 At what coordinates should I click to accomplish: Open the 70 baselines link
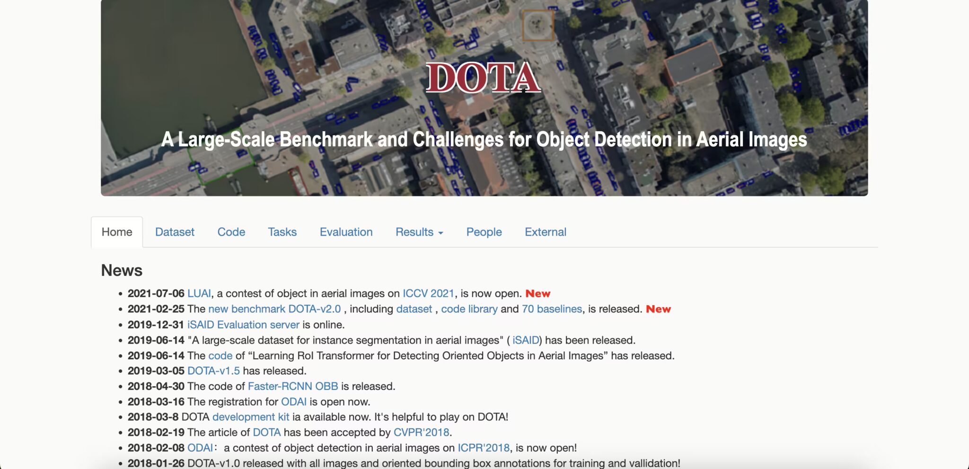[x=552, y=309]
